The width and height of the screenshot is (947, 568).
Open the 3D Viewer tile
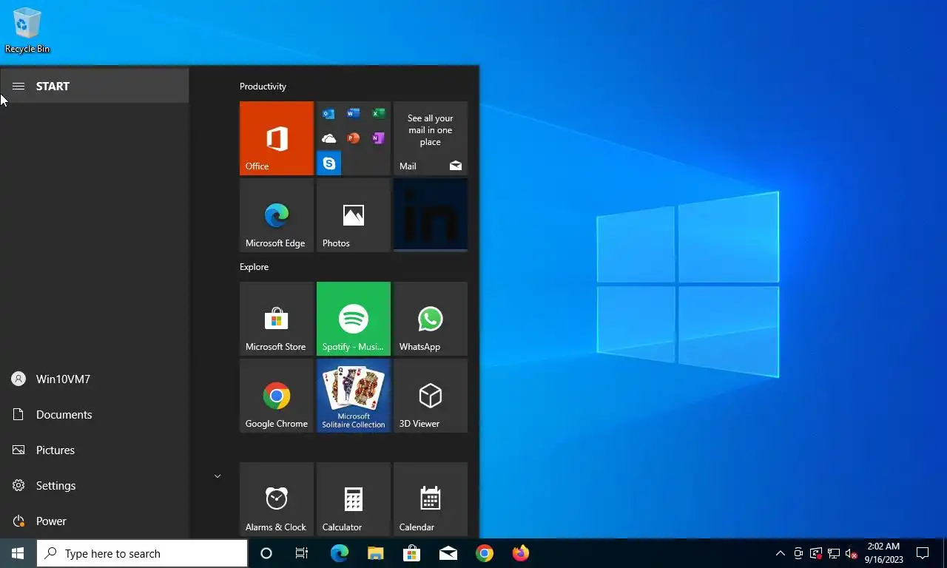coord(431,396)
